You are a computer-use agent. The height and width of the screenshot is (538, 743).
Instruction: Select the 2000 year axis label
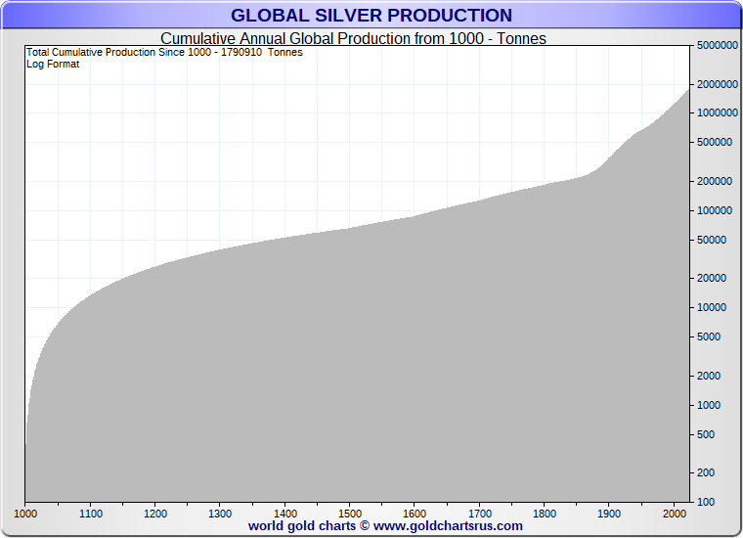pyautogui.click(x=674, y=513)
